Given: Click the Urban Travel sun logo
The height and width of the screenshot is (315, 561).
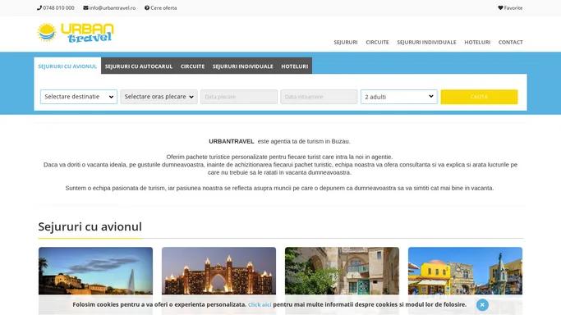Looking at the screenshot, I should click(47, 33).
